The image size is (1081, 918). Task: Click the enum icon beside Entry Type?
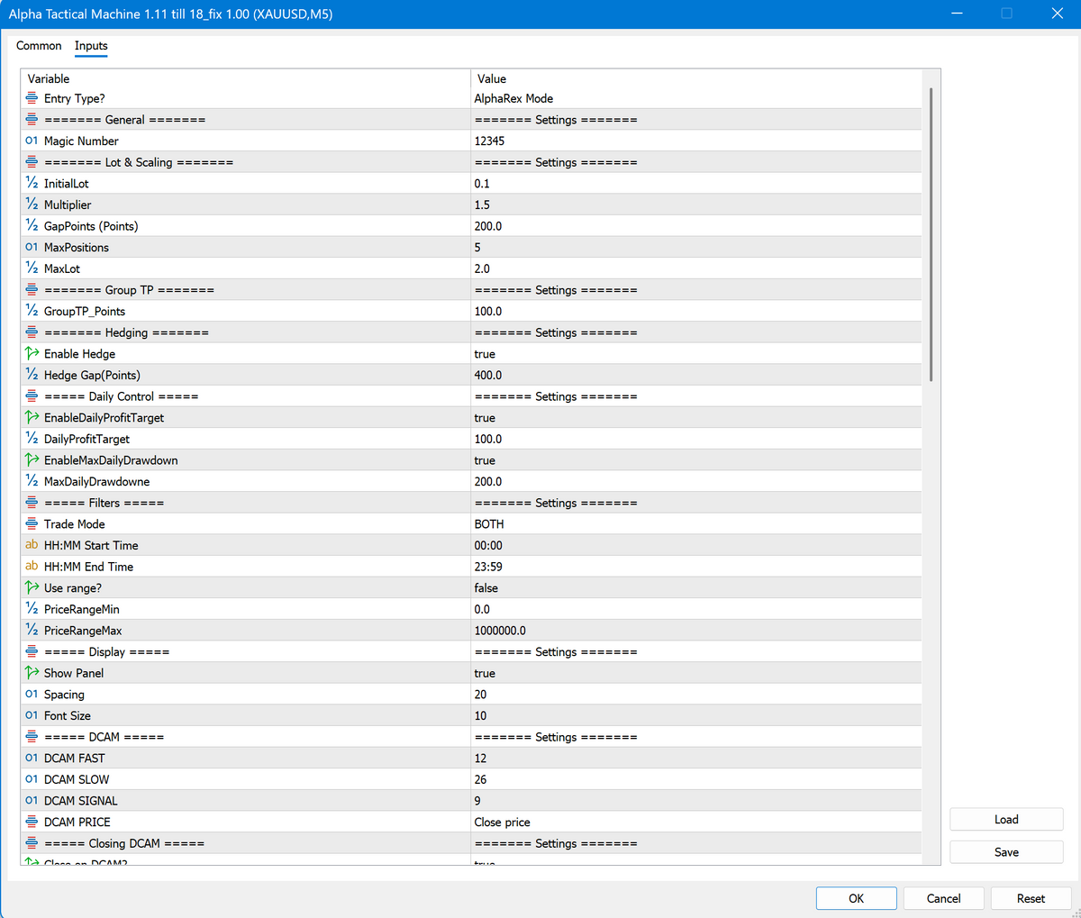coord(32,98)
